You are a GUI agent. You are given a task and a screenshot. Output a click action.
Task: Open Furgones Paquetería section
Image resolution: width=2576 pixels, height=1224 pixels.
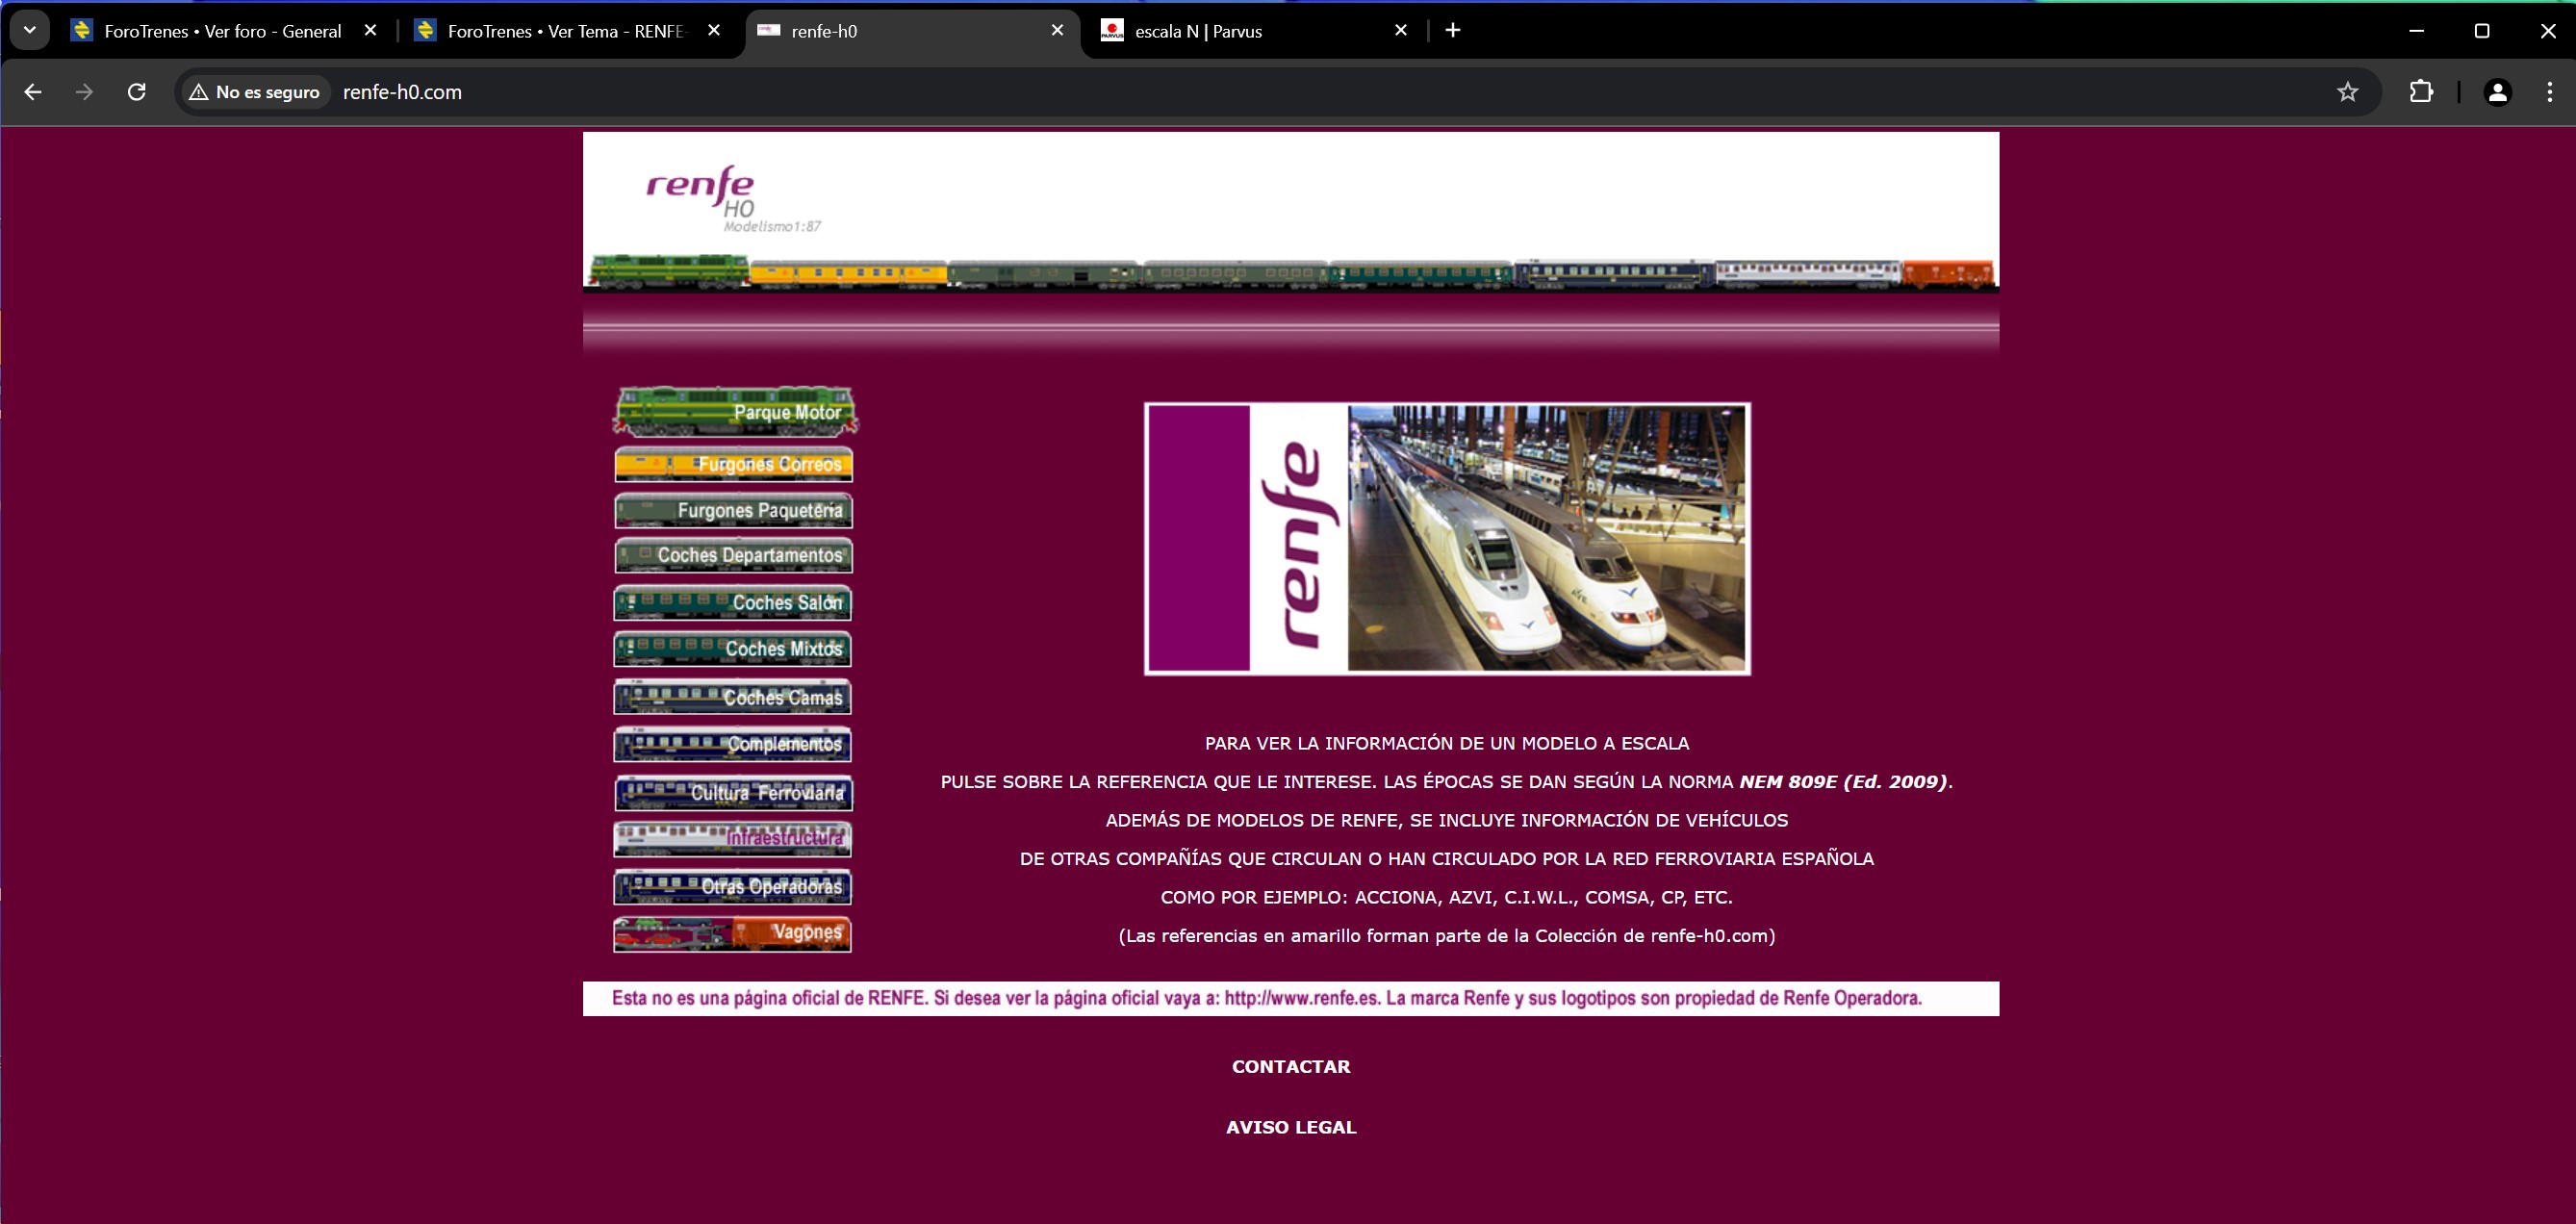733,510
